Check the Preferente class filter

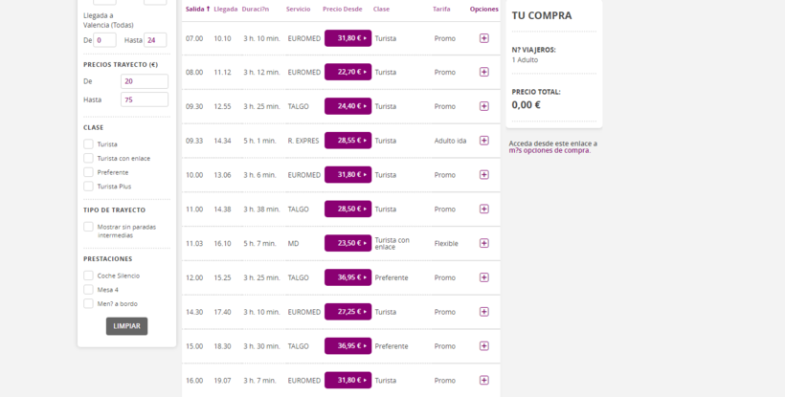click(x=89, y=172)
